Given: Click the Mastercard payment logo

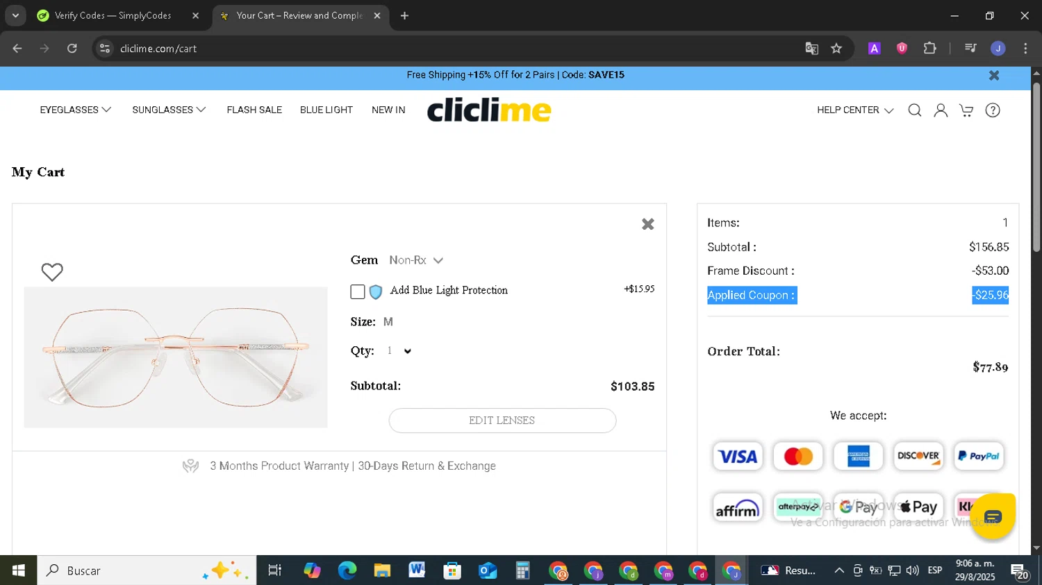Looking at the screenshot, I should pos(798,457).
